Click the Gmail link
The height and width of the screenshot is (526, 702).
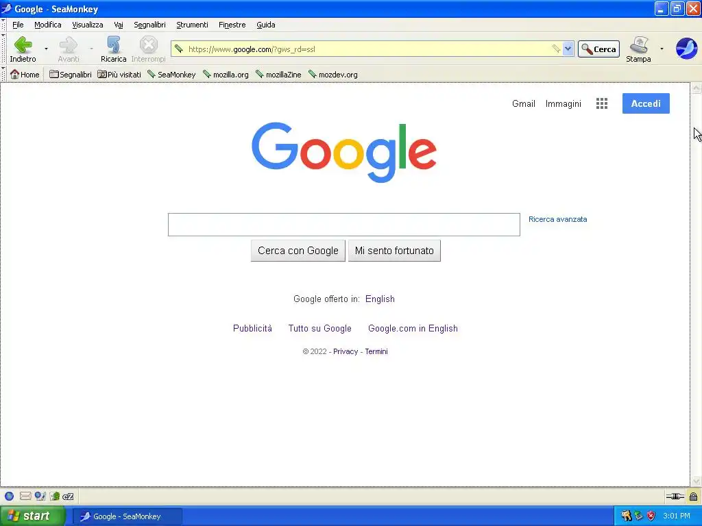pos(523,104)
